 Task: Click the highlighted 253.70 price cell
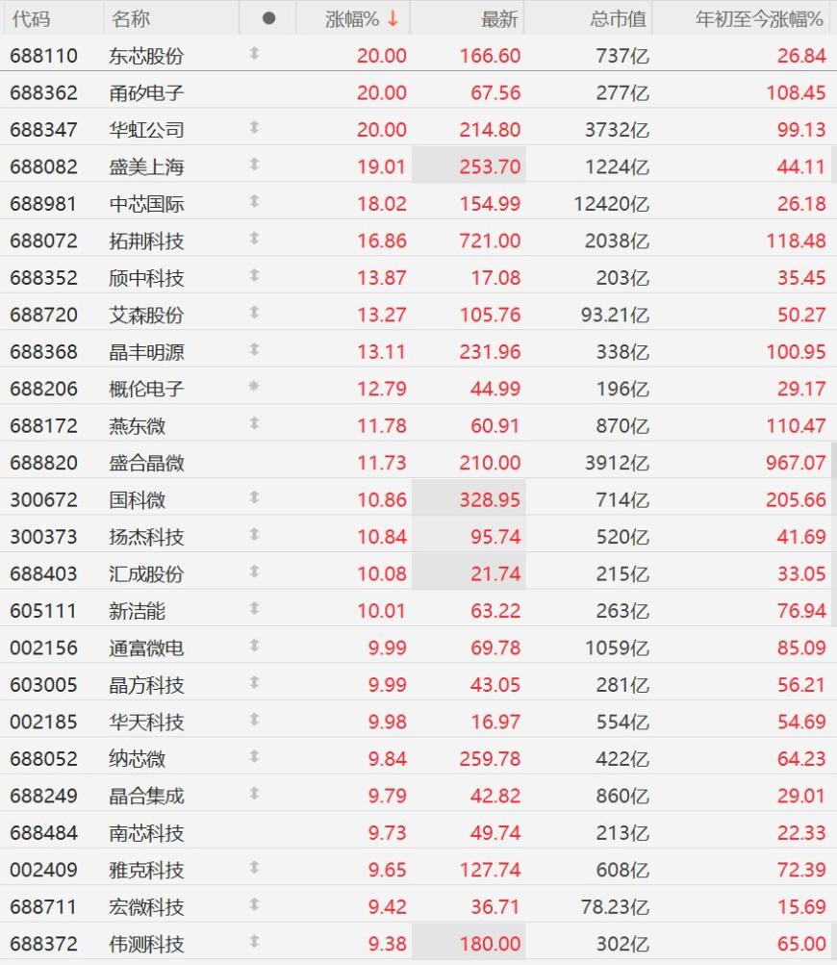pyautogui.click(x=469, y=165)
